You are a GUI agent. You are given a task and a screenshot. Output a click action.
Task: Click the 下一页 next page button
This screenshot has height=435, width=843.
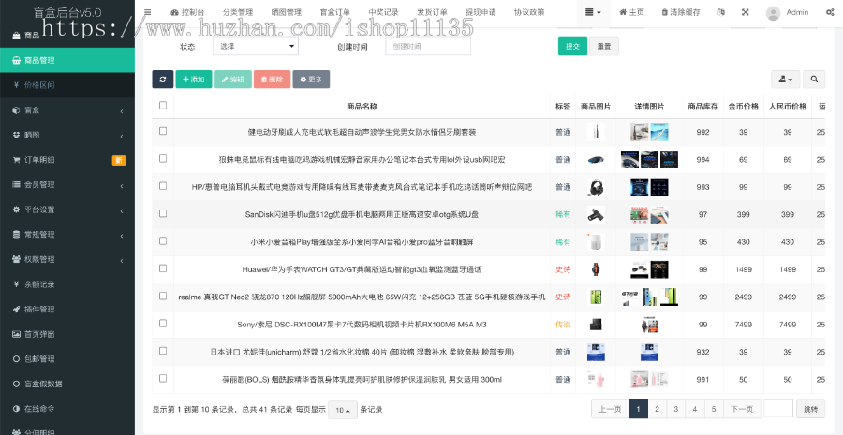742,409
